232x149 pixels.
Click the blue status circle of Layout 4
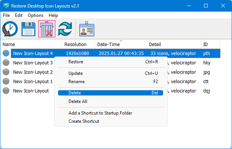6,53
